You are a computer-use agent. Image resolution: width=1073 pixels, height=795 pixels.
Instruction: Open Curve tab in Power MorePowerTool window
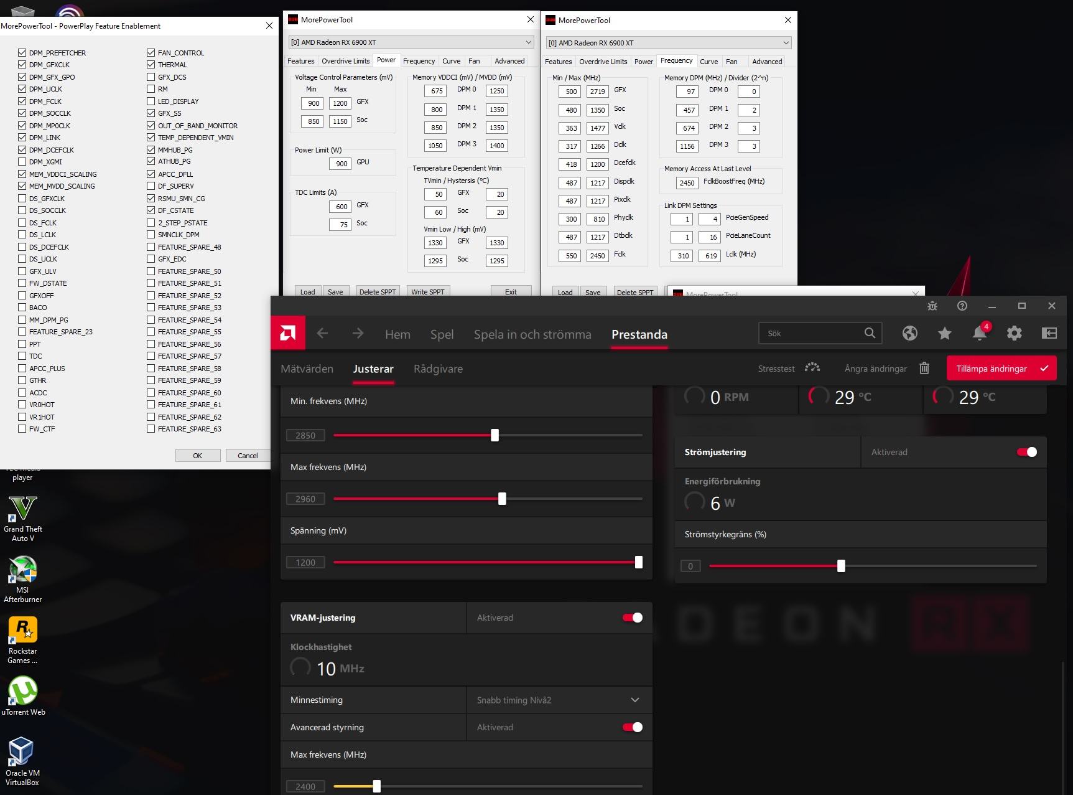click(x=452, y=61)
